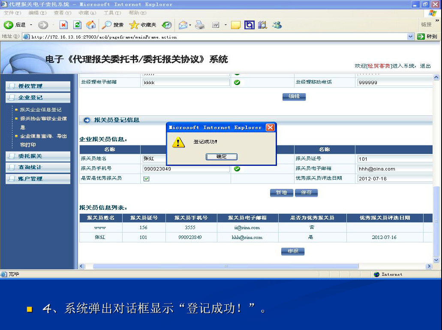This screenshot has width=442, height=330.
Task: Expand 企业登记 sidebar section
Action: [38, 97]
